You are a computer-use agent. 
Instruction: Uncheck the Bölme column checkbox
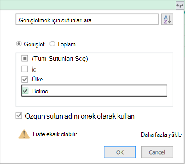[25, 91]
